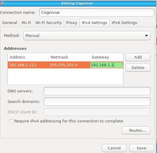Save the connection settings
The width and height of the screenshot is (157, 153).
(x=141, y=148)
